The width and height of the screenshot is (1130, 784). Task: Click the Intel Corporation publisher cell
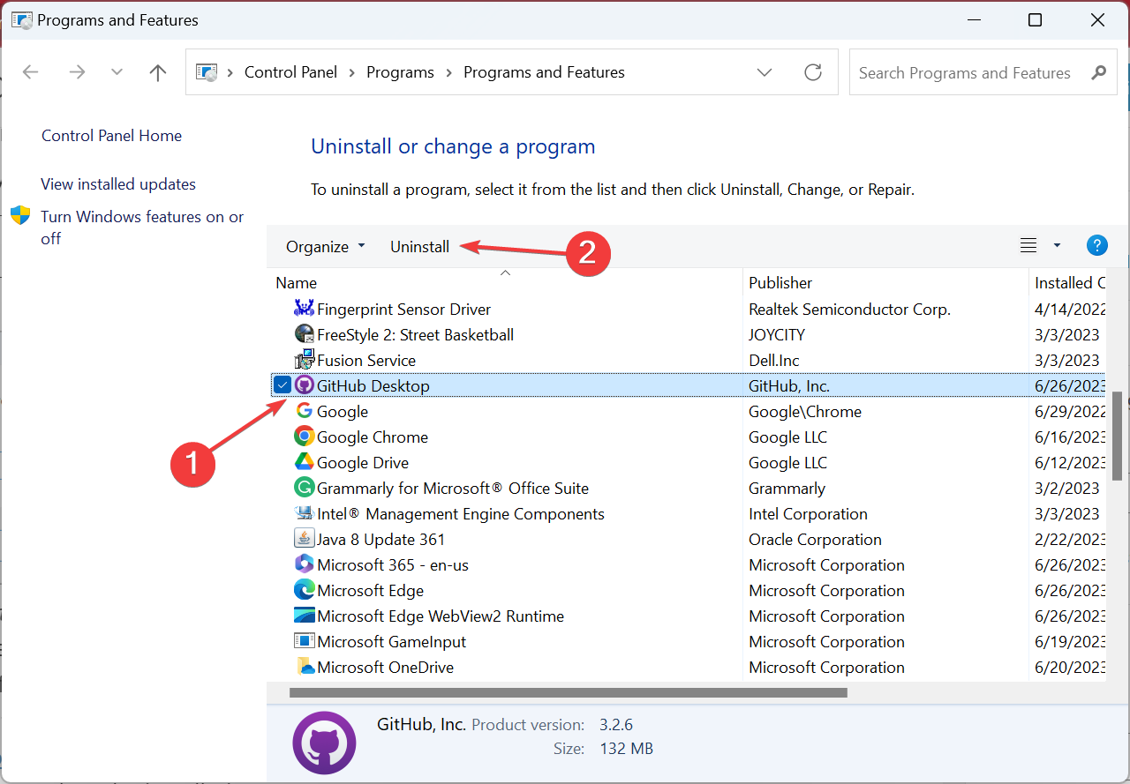[808, 513]
